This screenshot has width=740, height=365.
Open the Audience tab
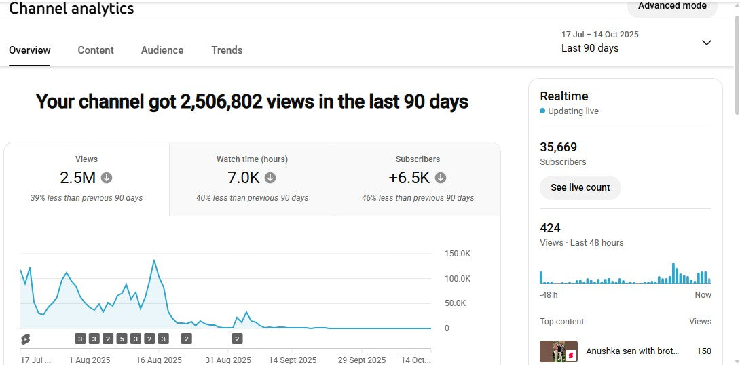[162, 50]
